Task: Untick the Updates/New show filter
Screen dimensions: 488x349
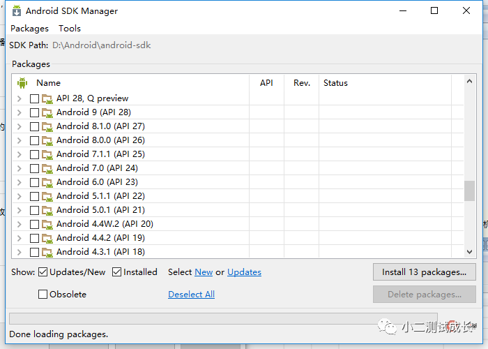Action: coord(43,272)
